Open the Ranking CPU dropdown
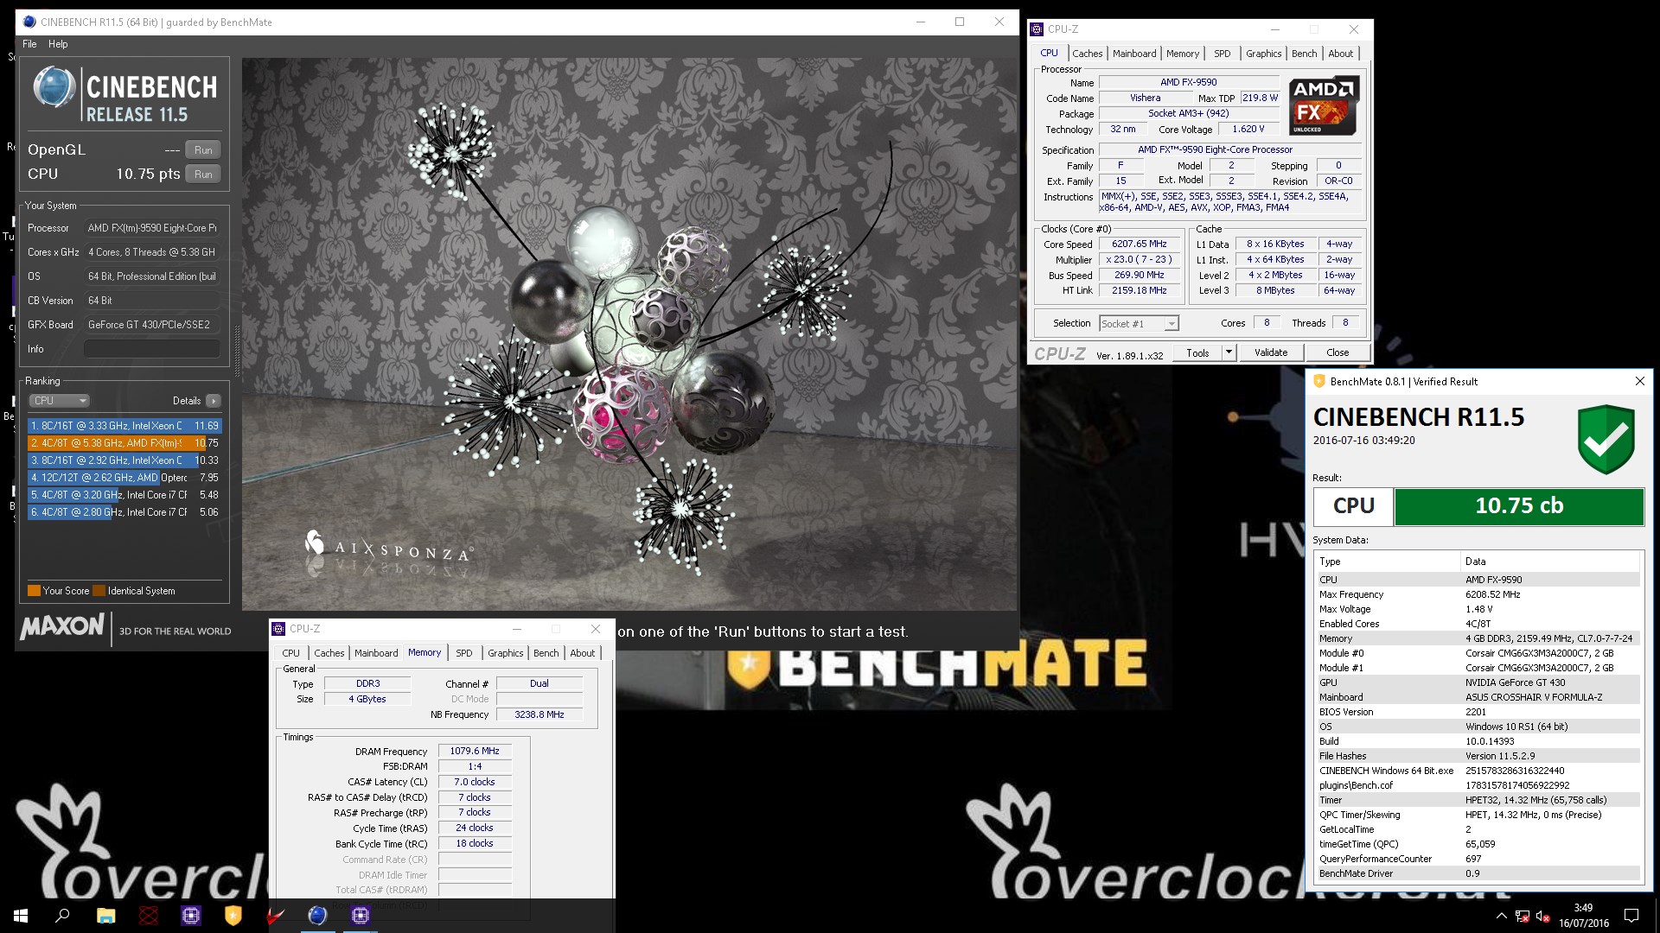1660x933 pixels. (60, 401)
